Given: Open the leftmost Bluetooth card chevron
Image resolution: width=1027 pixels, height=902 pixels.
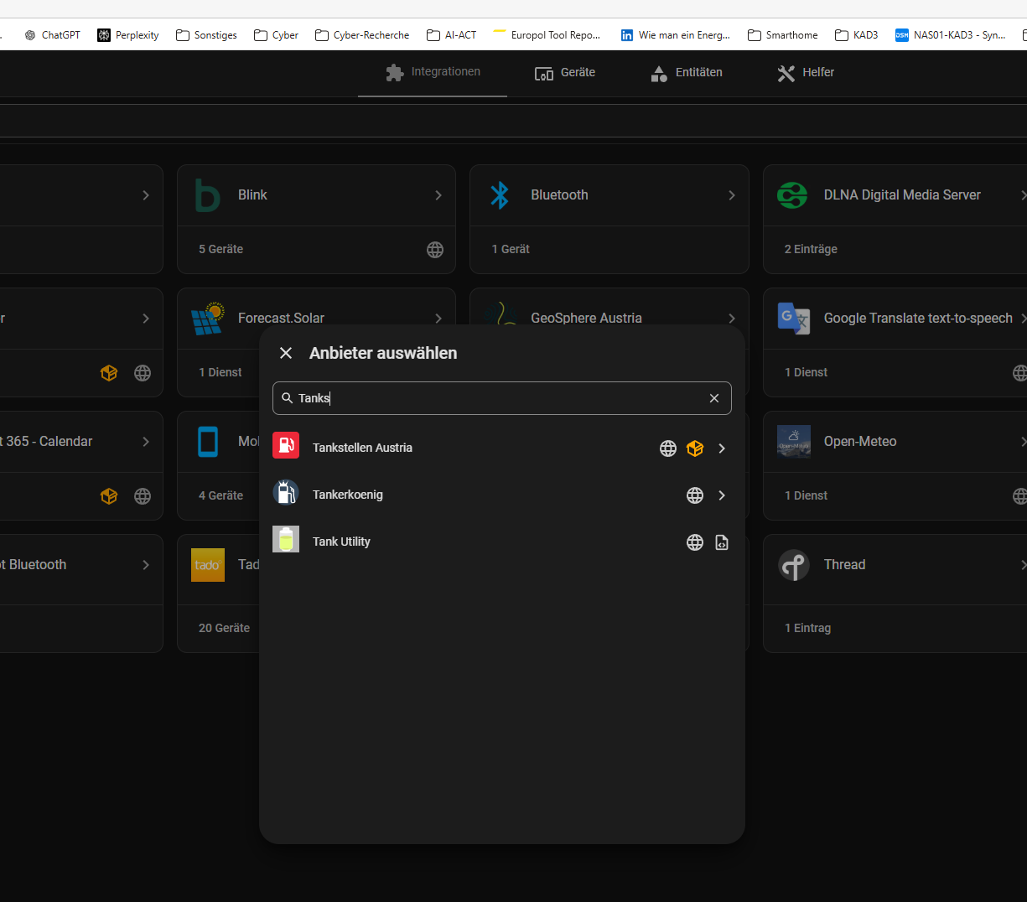Looking at the screenshot, I should (x=146, y=565).
